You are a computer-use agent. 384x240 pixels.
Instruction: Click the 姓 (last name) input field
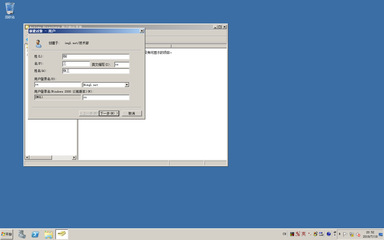tap(96, 57)
